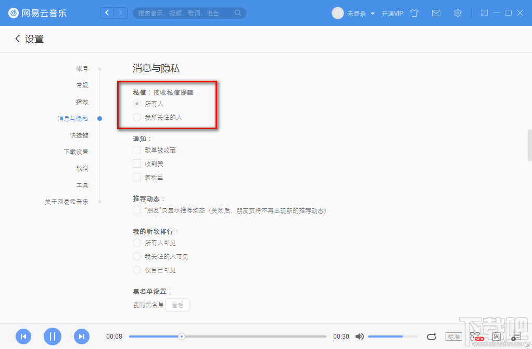Open the settings gear in title bar
This screenshot has height=349, width=532.
[x=458, y=13]
